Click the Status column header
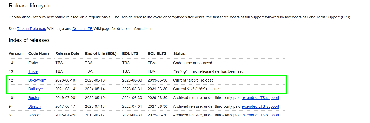The height and width of the screenshot is (123, 370). (179, 53)
